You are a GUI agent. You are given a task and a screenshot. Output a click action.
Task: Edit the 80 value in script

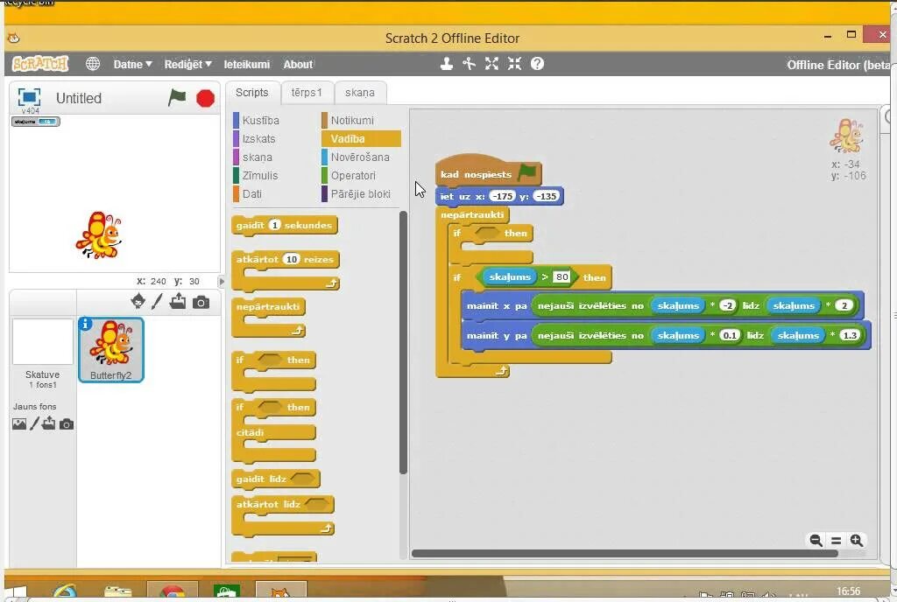562,277
